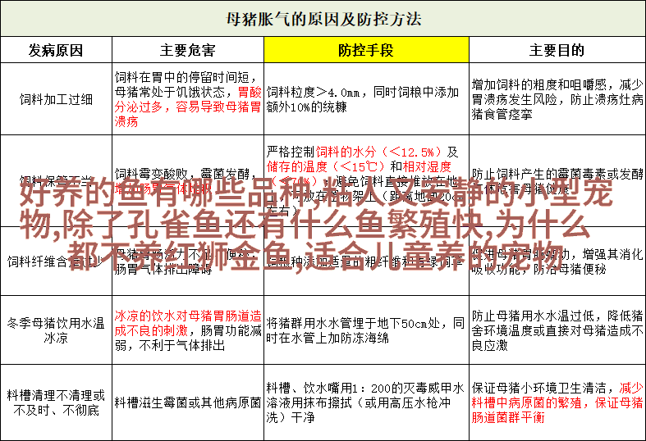Click the cell starting 料槽、饮水嘴用1:200
Viewport: 646px width, 441px height.
(x=366, y=402)
